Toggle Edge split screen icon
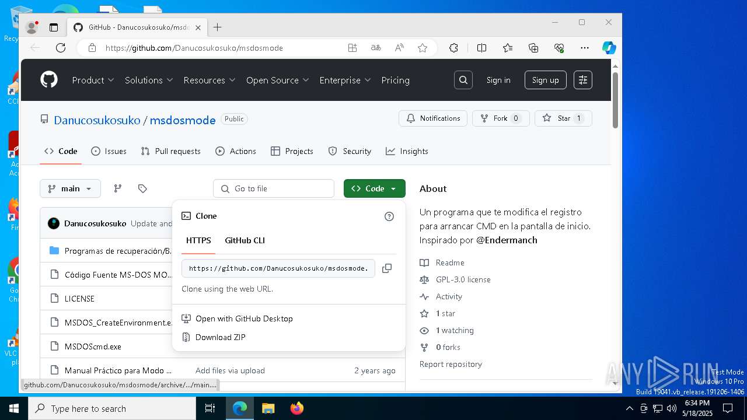The width and height of the screenshot is (747, 420). pos(481,48)
